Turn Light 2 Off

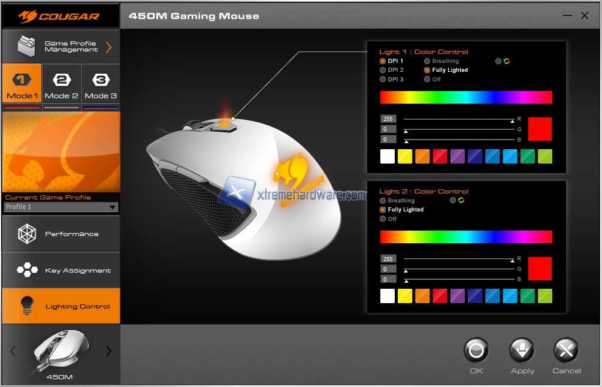pos(383,219)
